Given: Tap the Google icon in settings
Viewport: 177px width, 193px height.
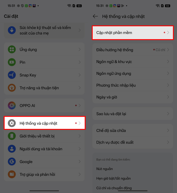Looking at the screenshot, I should pos(12,161).
